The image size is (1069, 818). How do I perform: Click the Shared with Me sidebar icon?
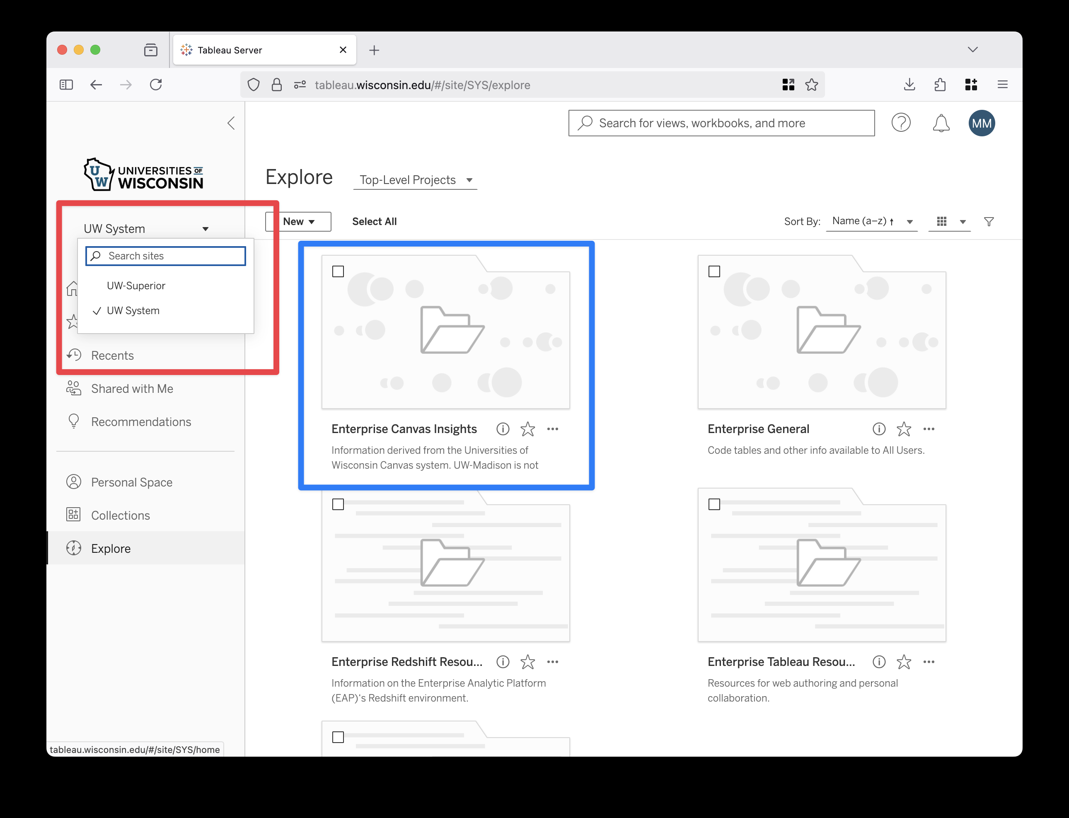pos(73,388)
